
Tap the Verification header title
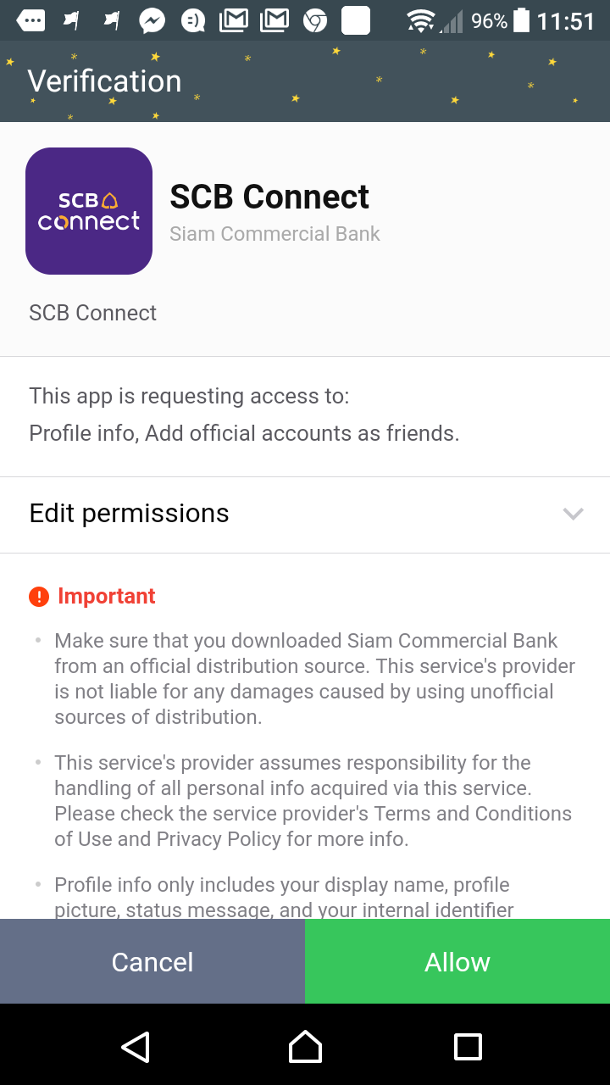pyautogui.click(x=104, y=81)
